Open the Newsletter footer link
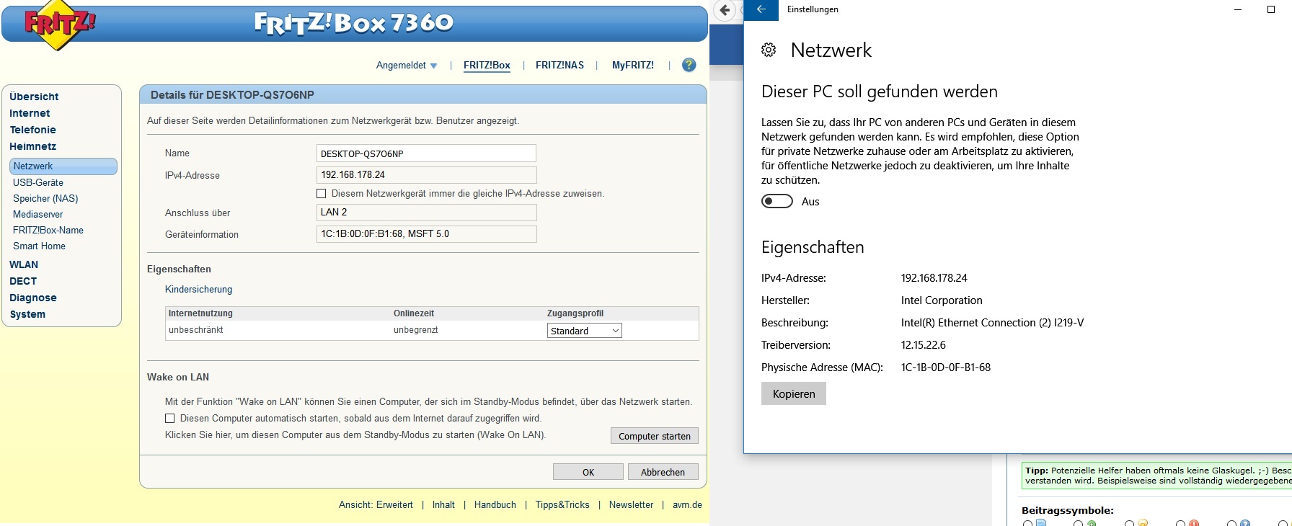Image resolution: width=1292 pixels, height=526 pixels. [631, 505]
